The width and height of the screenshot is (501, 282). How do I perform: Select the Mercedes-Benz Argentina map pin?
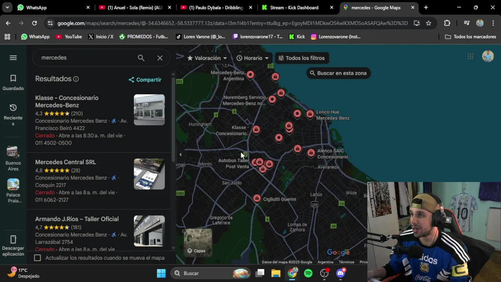250,74
